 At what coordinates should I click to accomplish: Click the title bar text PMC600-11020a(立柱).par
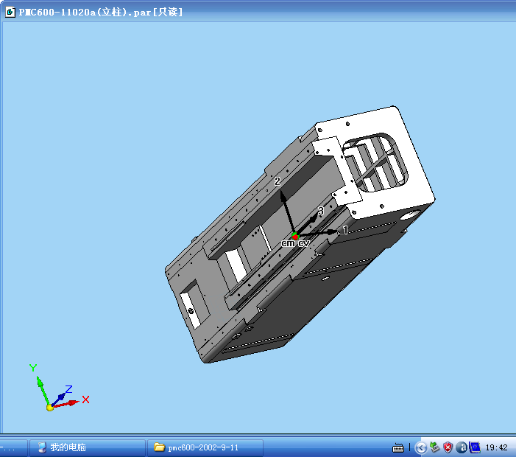coord(85,13)
